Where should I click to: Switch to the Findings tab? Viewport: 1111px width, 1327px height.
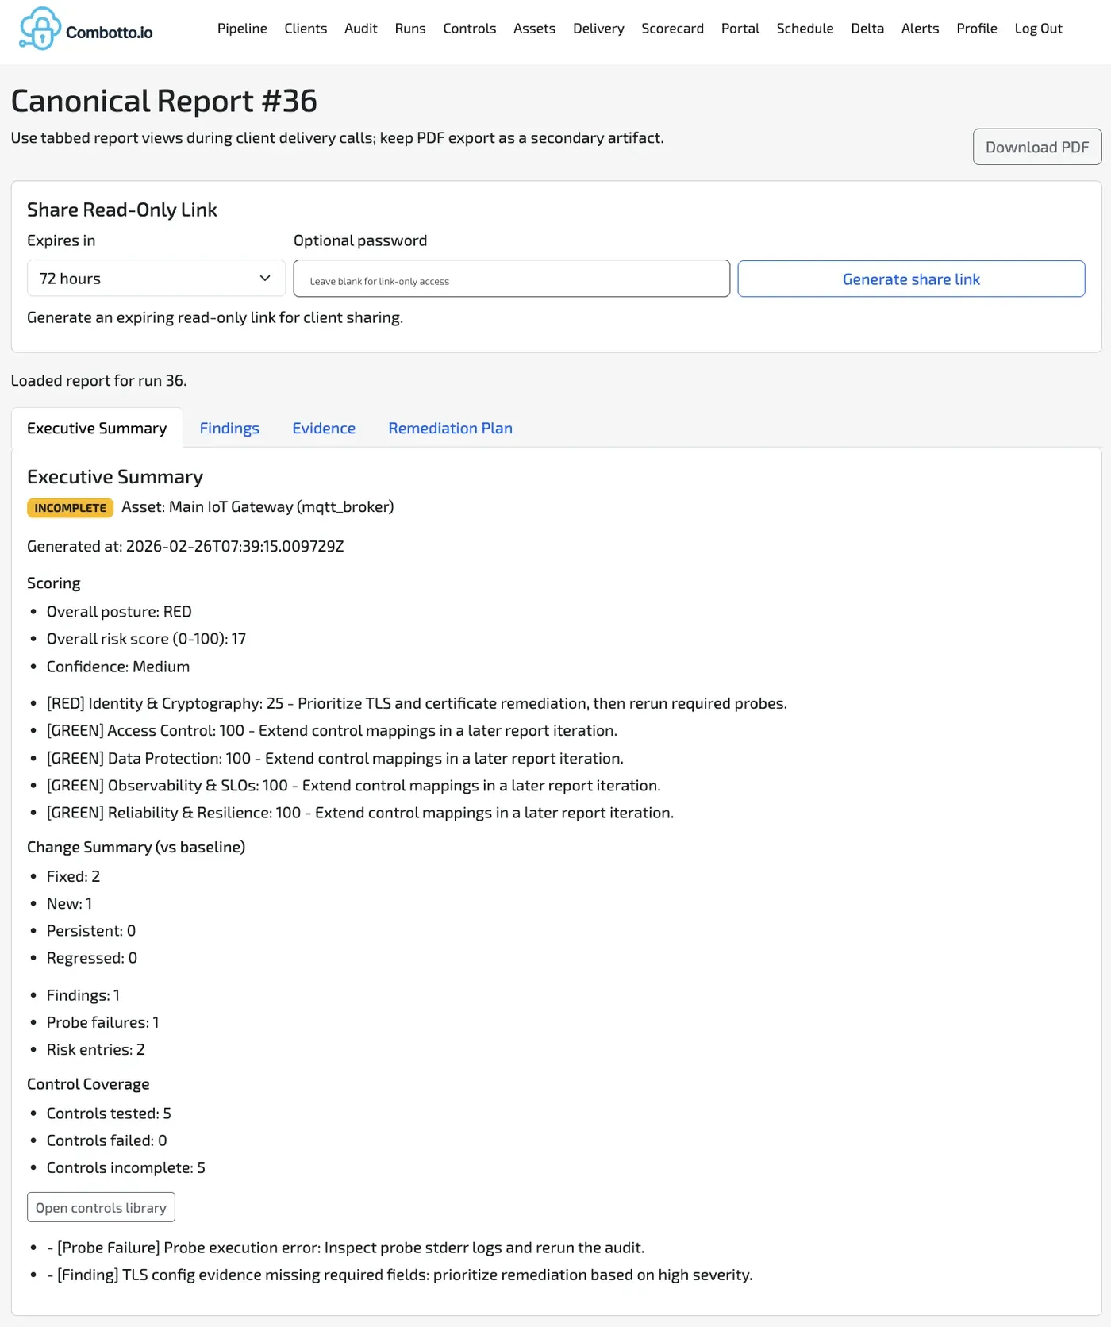(x=229, y=428)
